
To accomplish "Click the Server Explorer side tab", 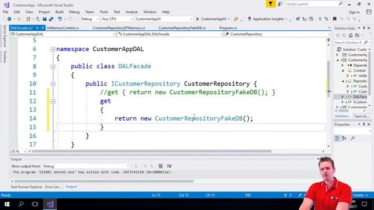I will pos(5,36).
